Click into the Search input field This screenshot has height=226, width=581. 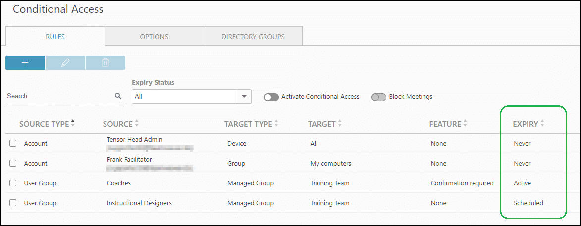[58, 96]
